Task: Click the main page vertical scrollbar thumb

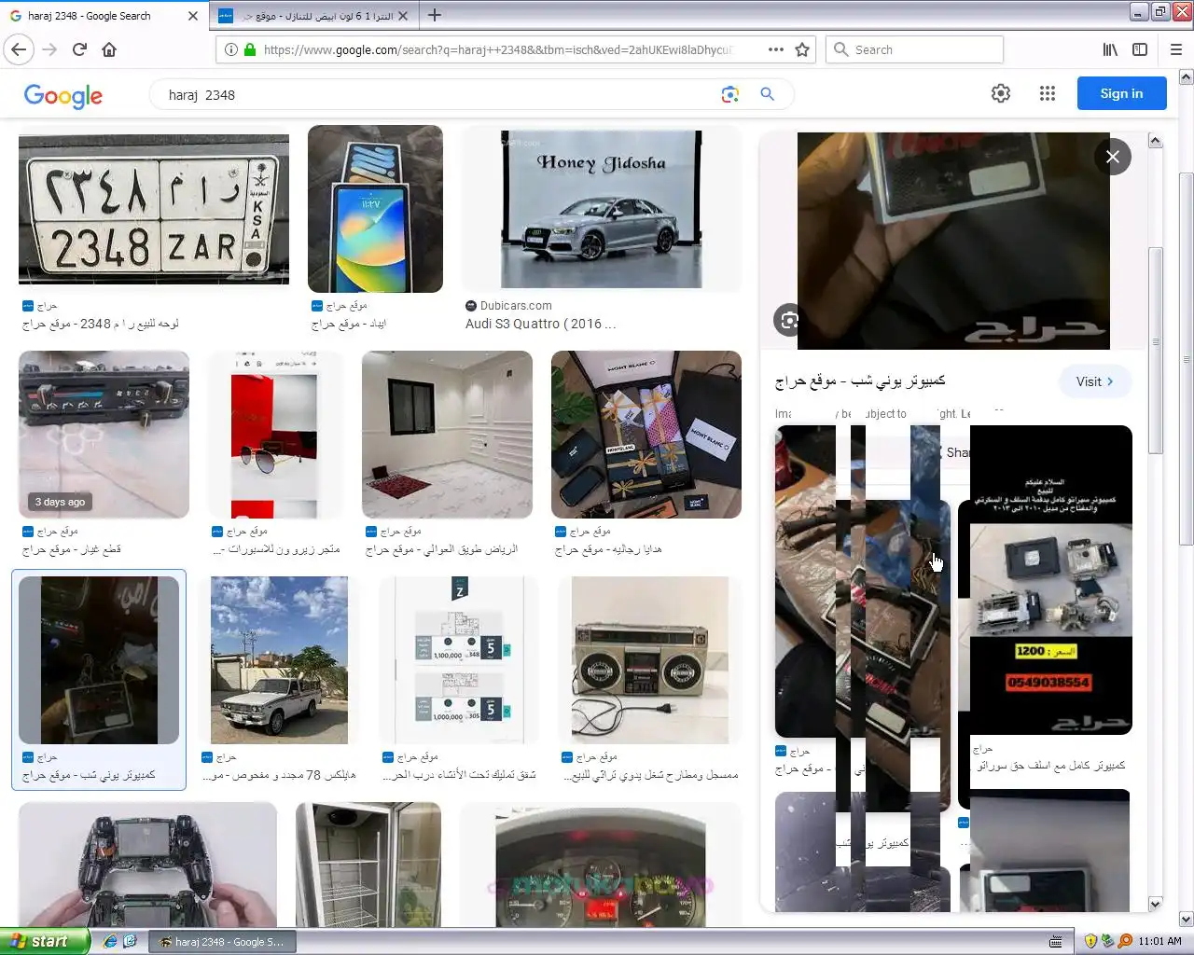Action: tap(1186, 359)
